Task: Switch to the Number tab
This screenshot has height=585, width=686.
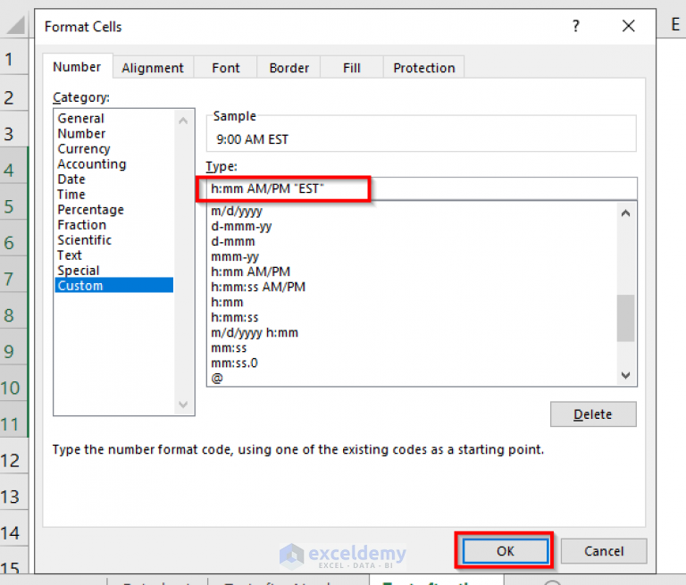Action: tap(77, 67)
